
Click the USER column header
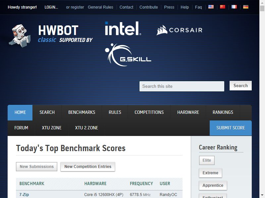165,184
